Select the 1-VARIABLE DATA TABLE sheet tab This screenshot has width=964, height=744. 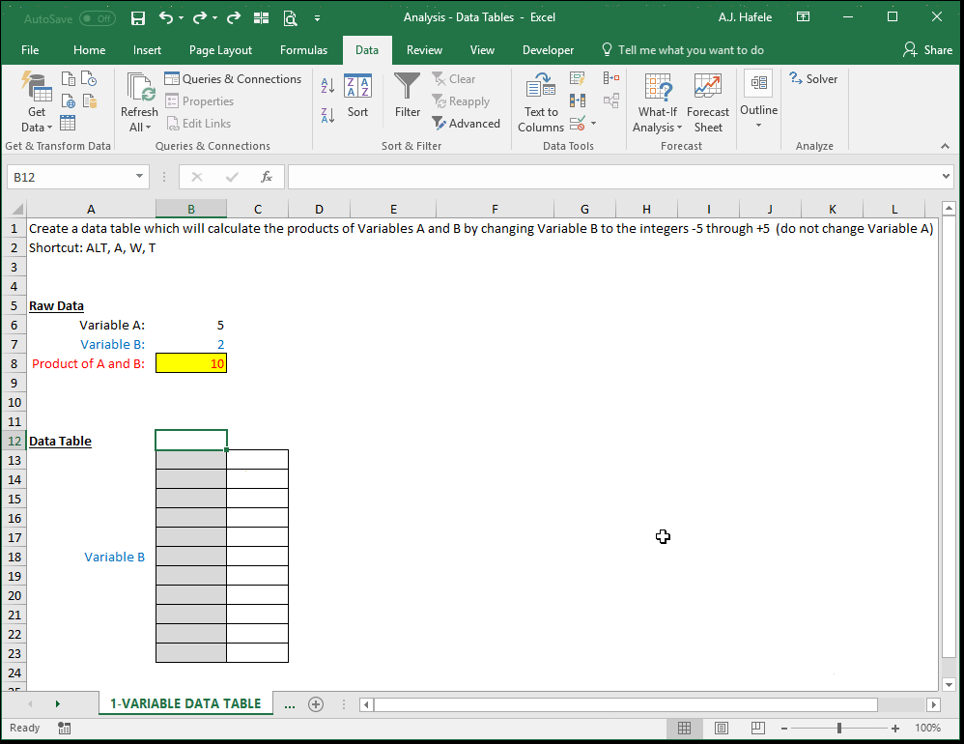tap(185, 703)
